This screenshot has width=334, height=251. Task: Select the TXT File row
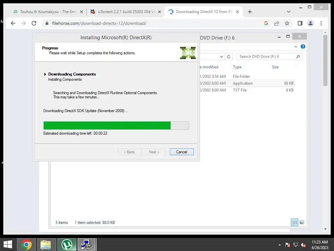coord(247,90)
